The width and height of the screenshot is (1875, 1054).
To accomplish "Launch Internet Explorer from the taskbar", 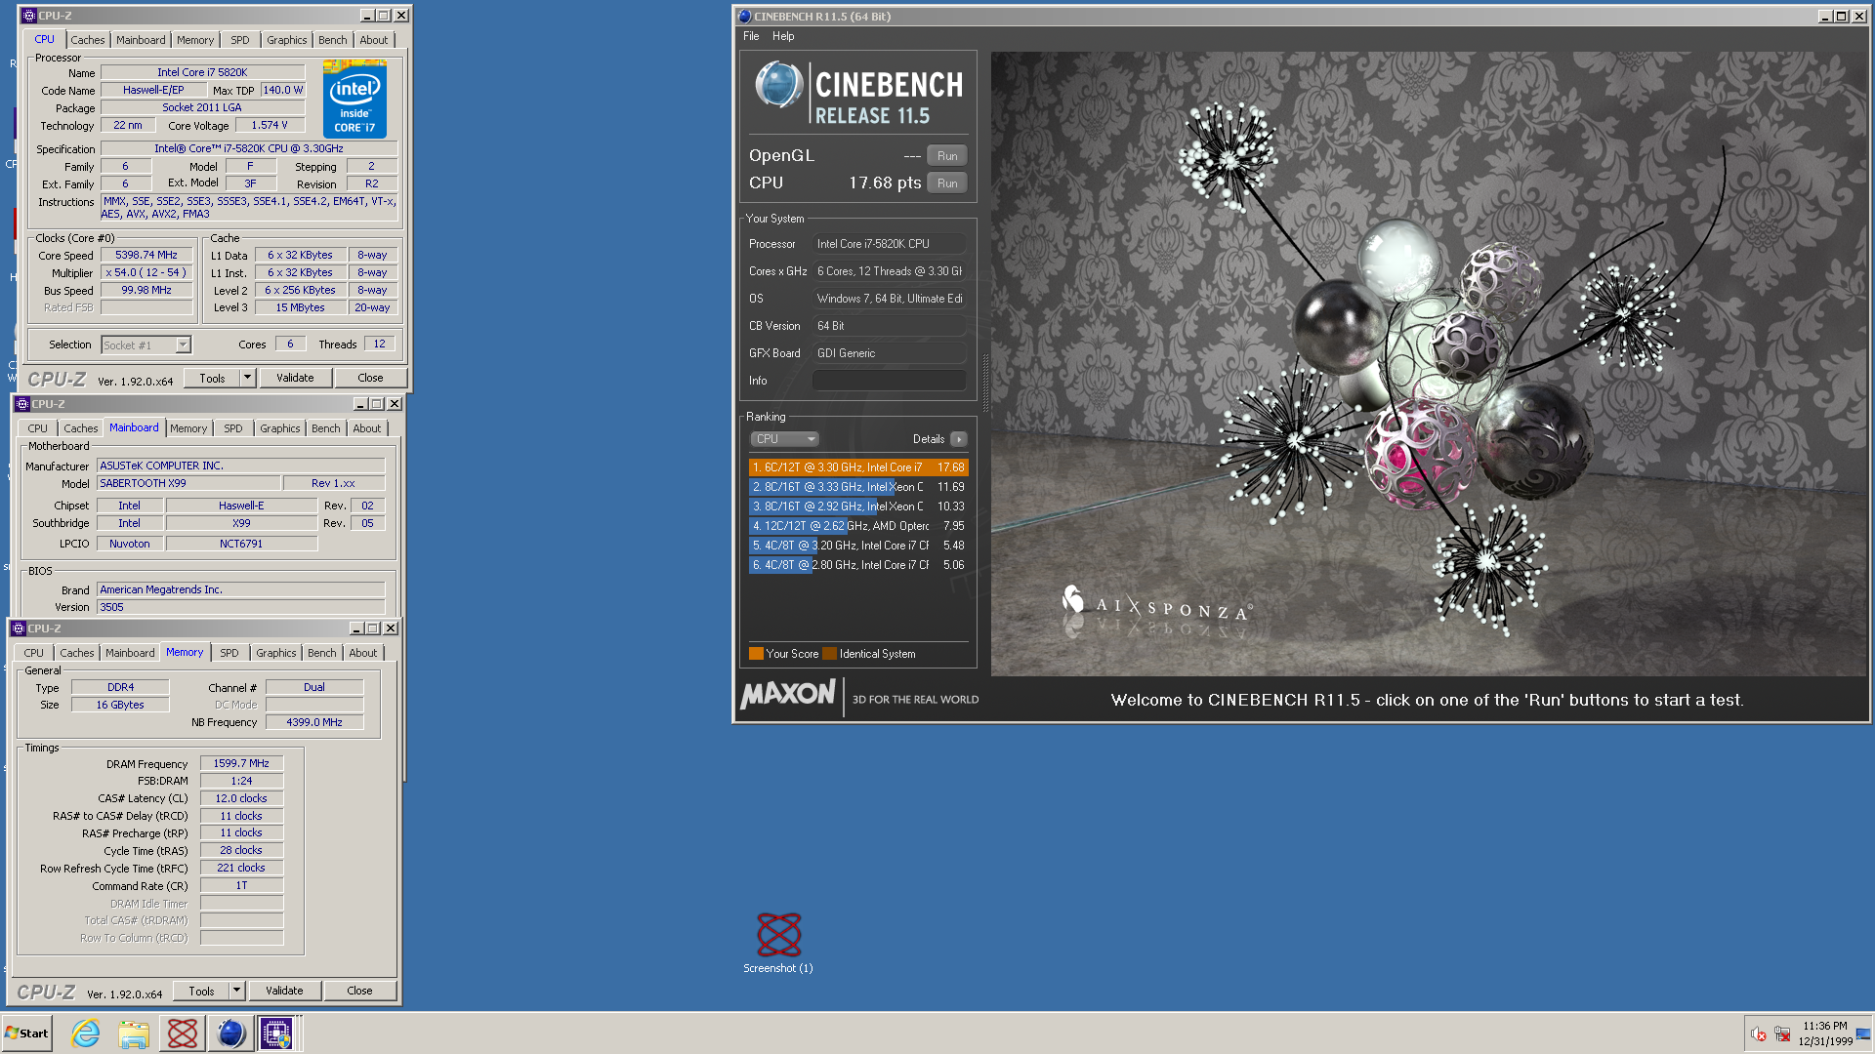I will coord(85,1033).
